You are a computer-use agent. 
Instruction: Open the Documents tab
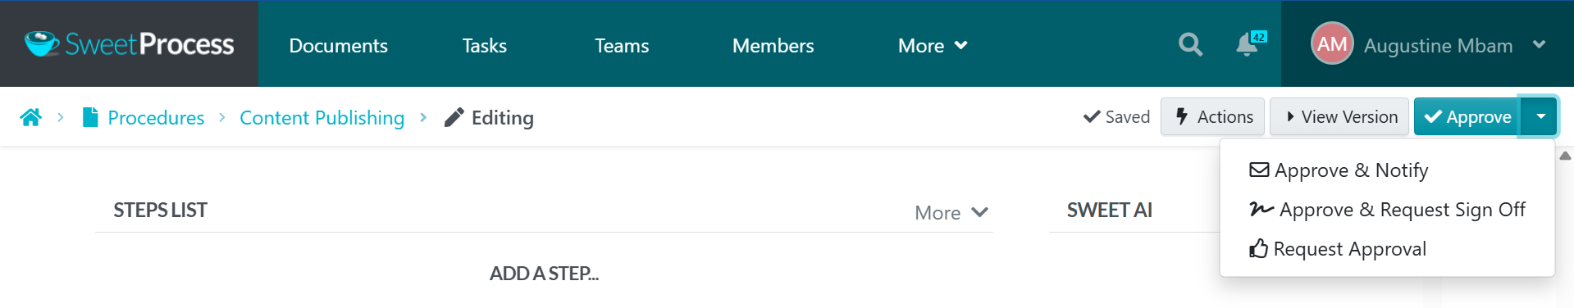[338, 46]
